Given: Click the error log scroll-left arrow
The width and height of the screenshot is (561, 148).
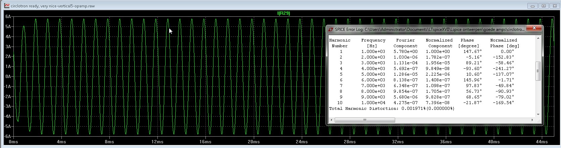Looking at the screenshot, I should point(331,120).
